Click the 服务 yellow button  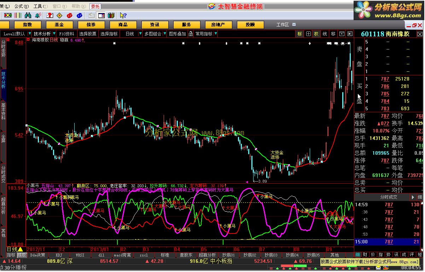[x=187, y=25]
